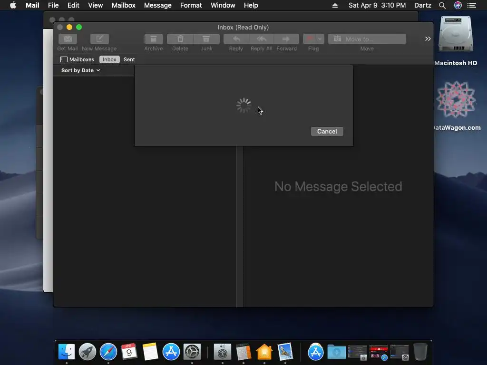Screen dimensions: 487x365
Task: Open Launchpad rocket icon in the Dock
Action: click(88, 352)
